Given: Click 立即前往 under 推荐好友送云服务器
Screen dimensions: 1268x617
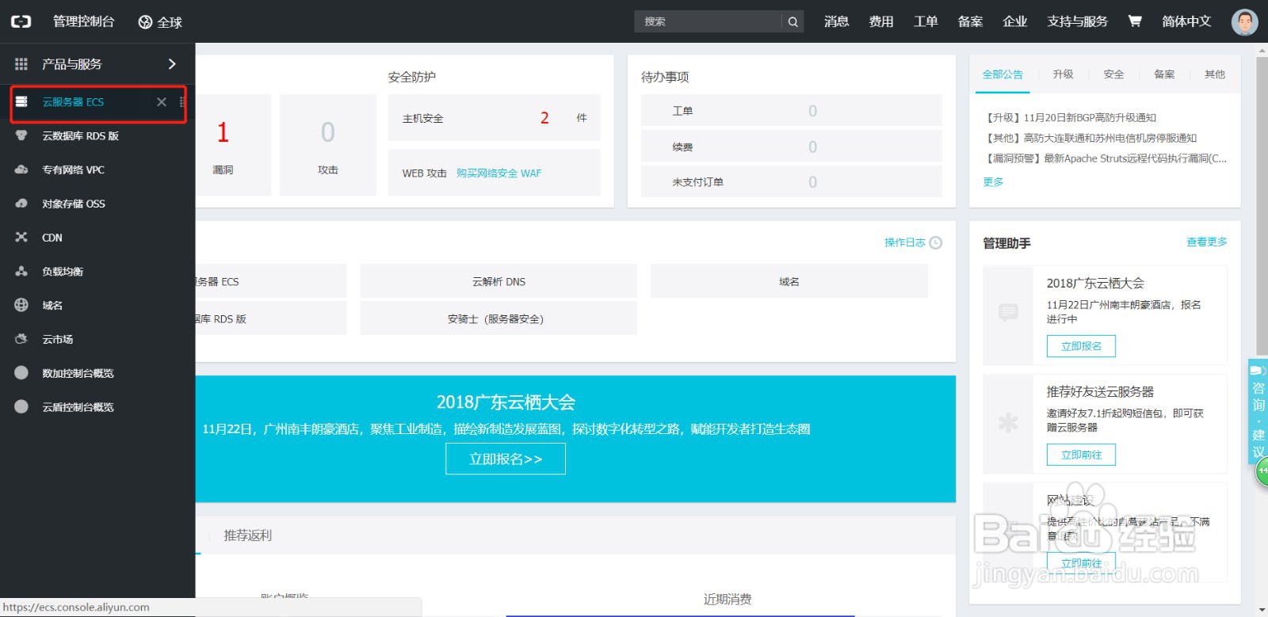Looking at the screenshot, I should pyautogui.click(x=1081, y=455).
